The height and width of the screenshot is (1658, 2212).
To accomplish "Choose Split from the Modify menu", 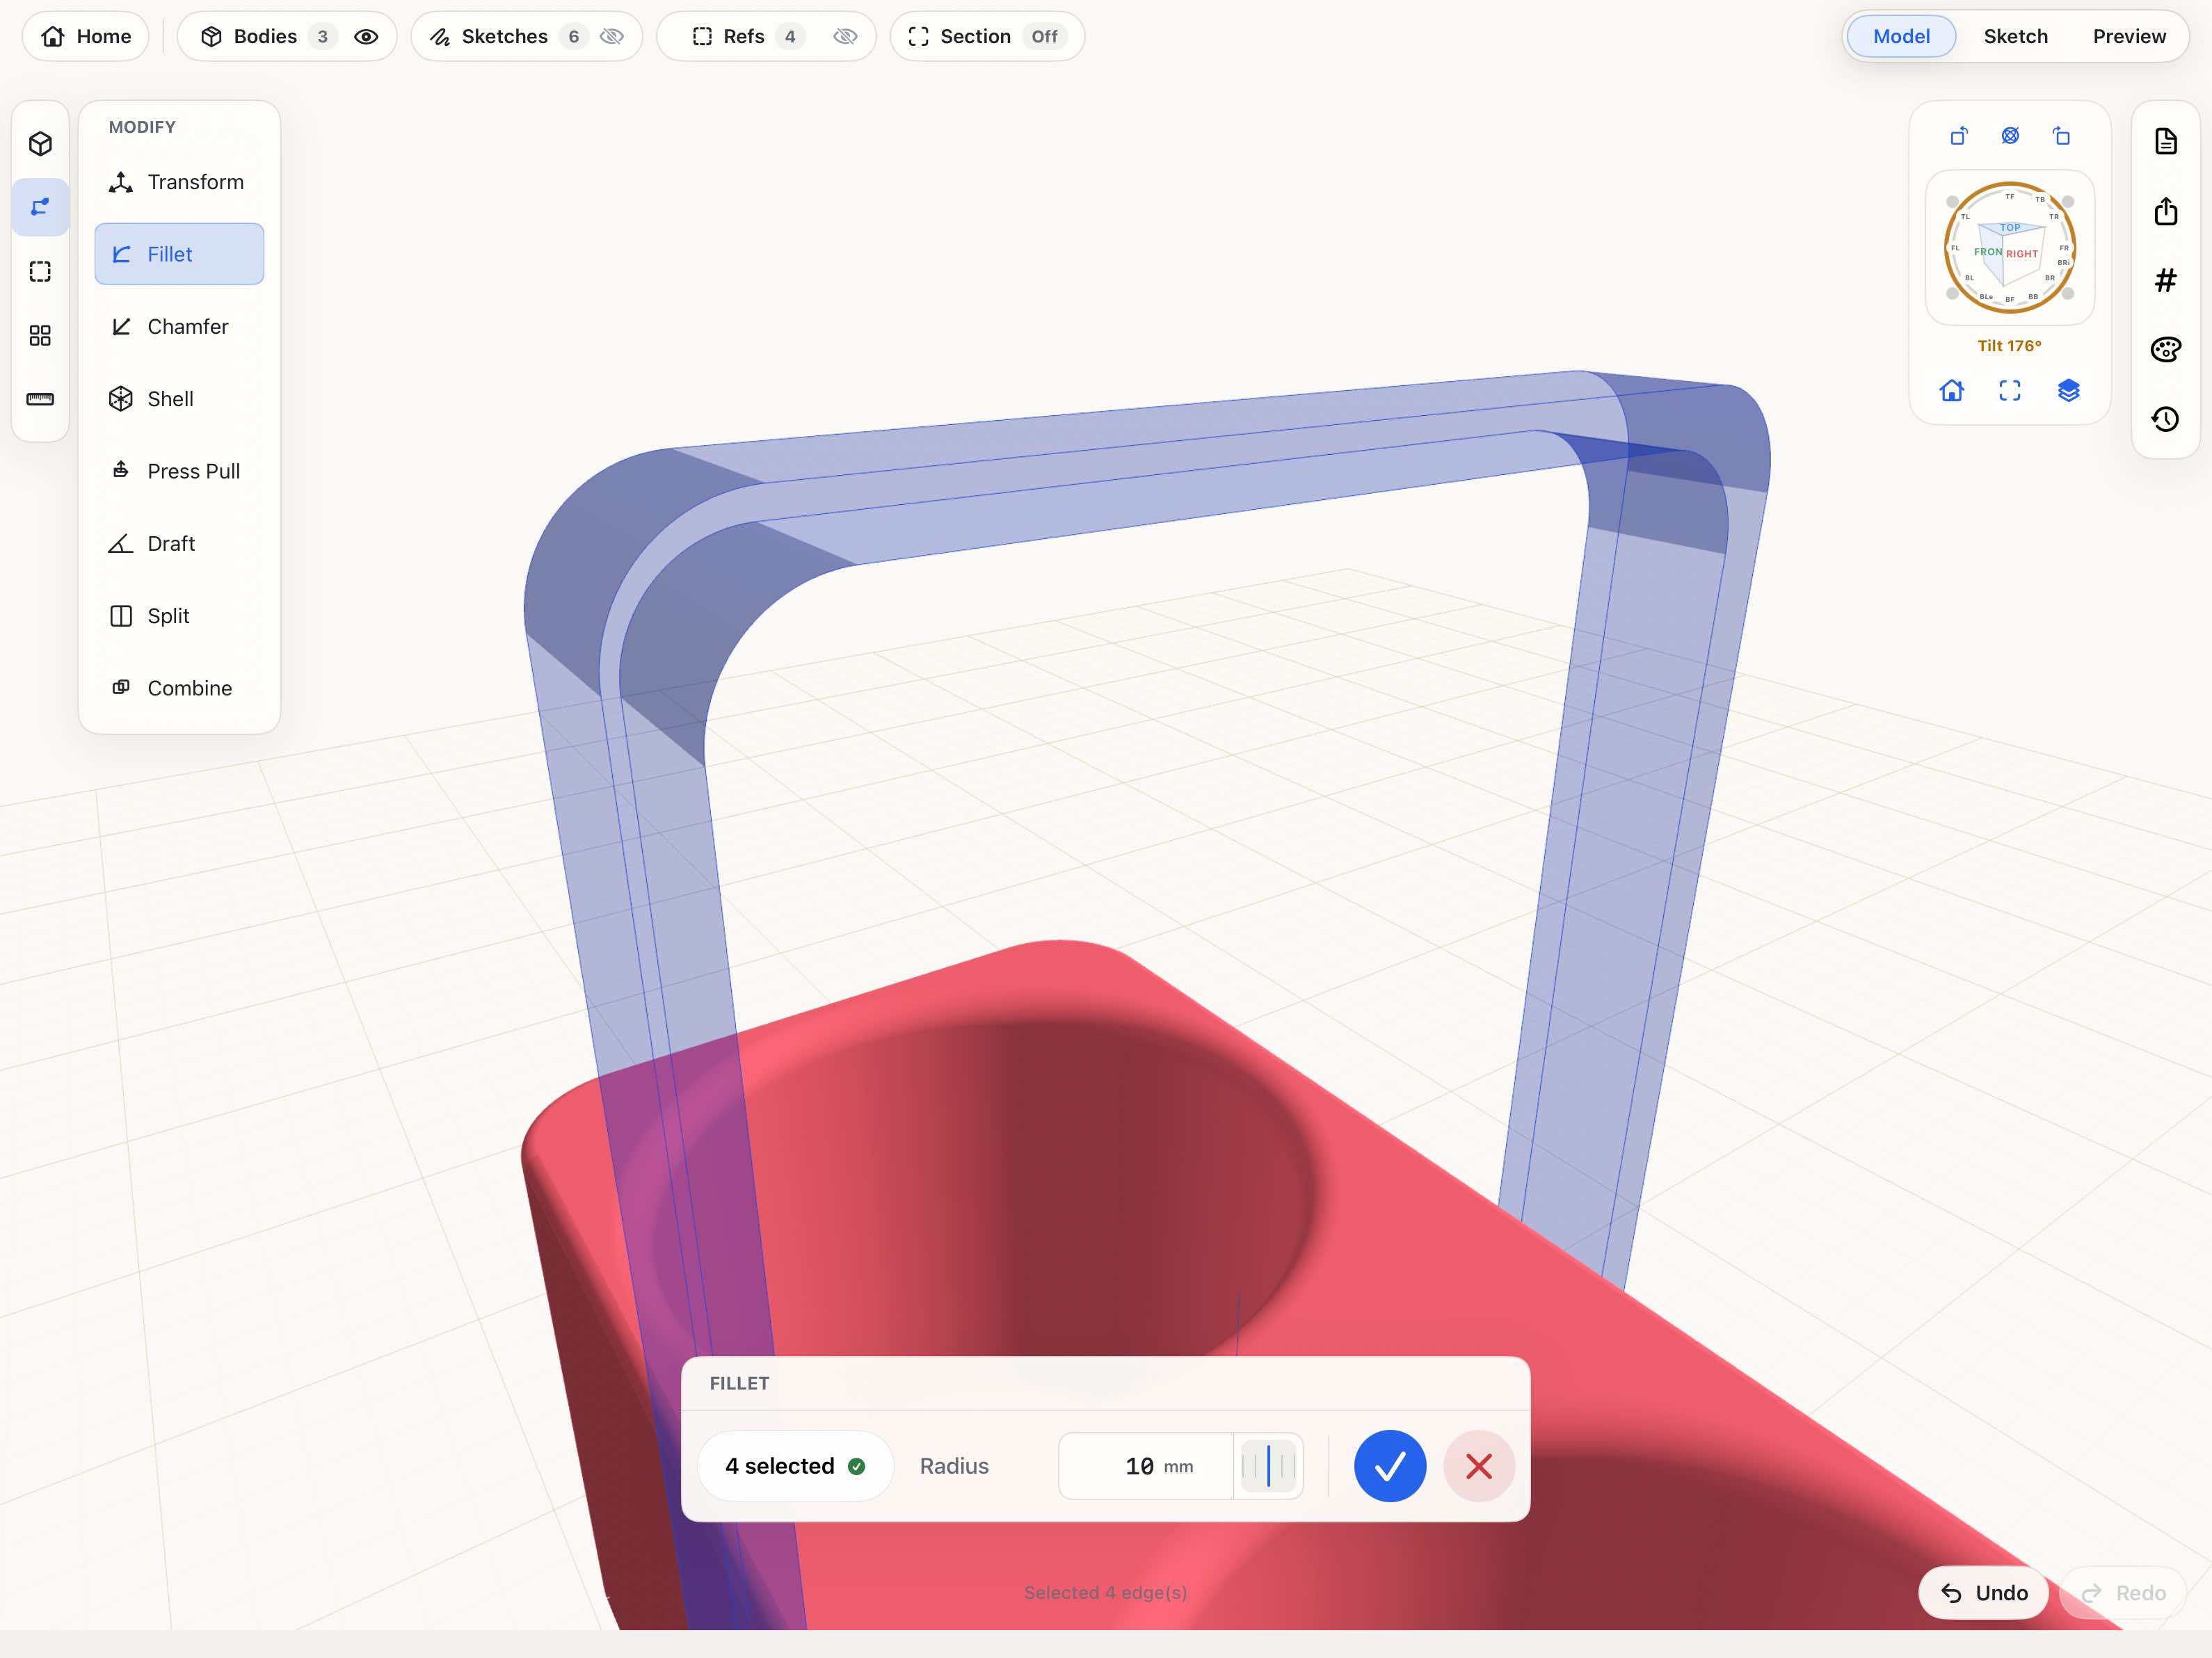I will [179, 616].
